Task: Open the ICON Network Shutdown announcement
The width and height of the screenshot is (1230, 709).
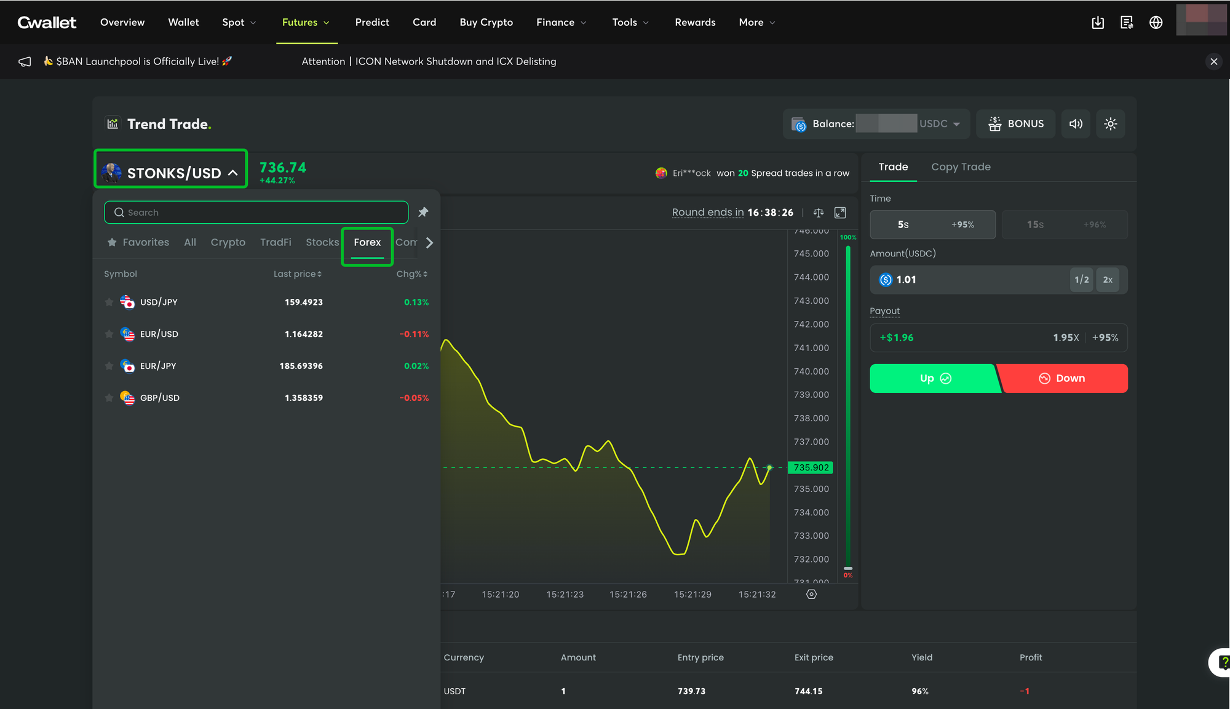Action: coord(429,61)
